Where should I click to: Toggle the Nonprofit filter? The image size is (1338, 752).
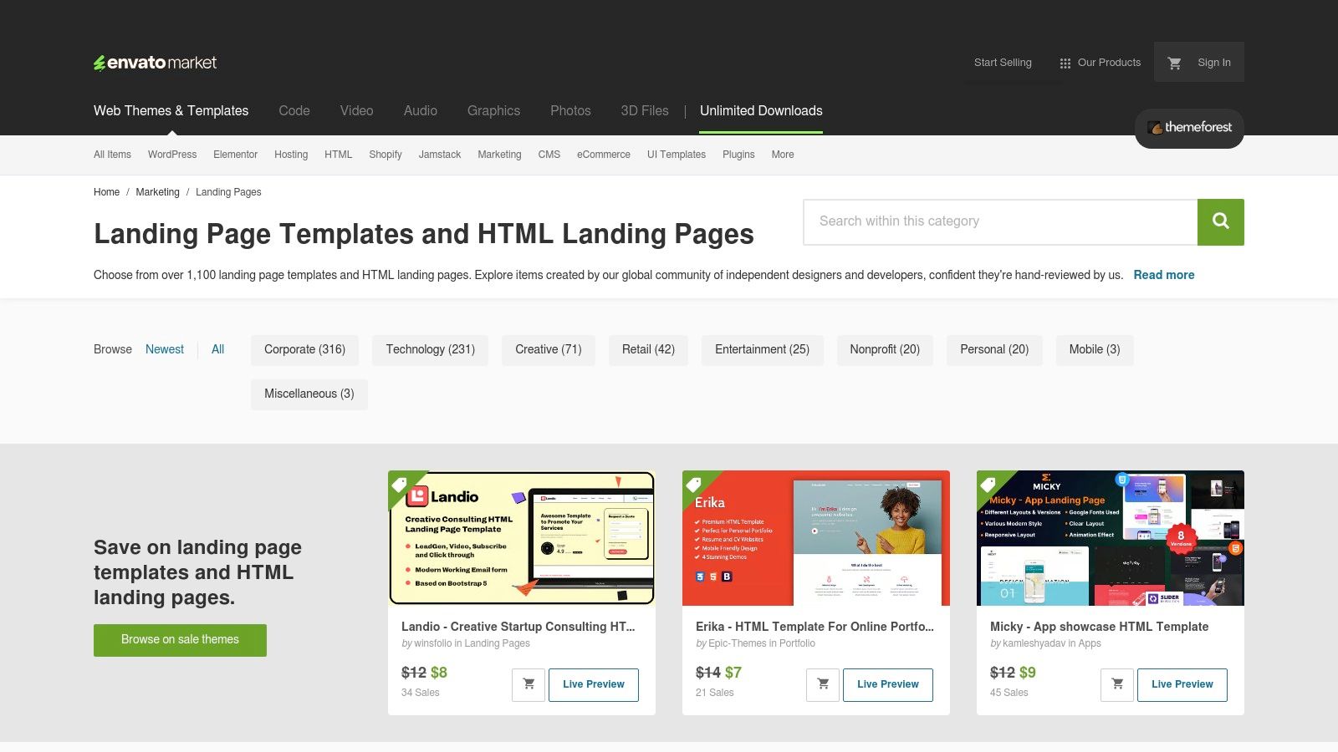[885, 349]
